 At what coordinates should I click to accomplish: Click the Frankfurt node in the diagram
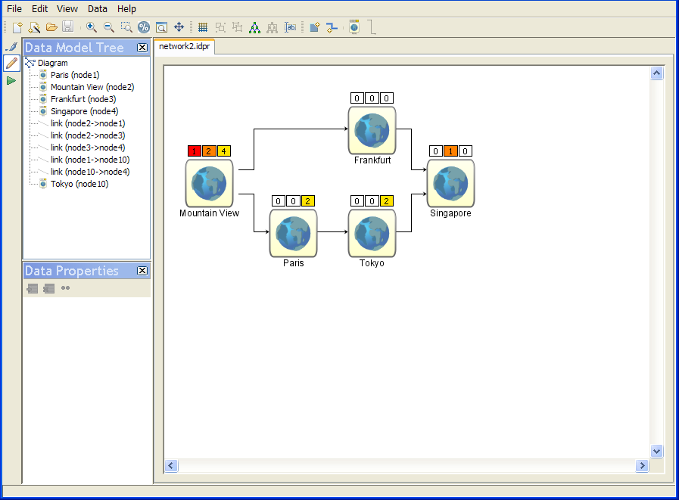click(x=372, y=131)
